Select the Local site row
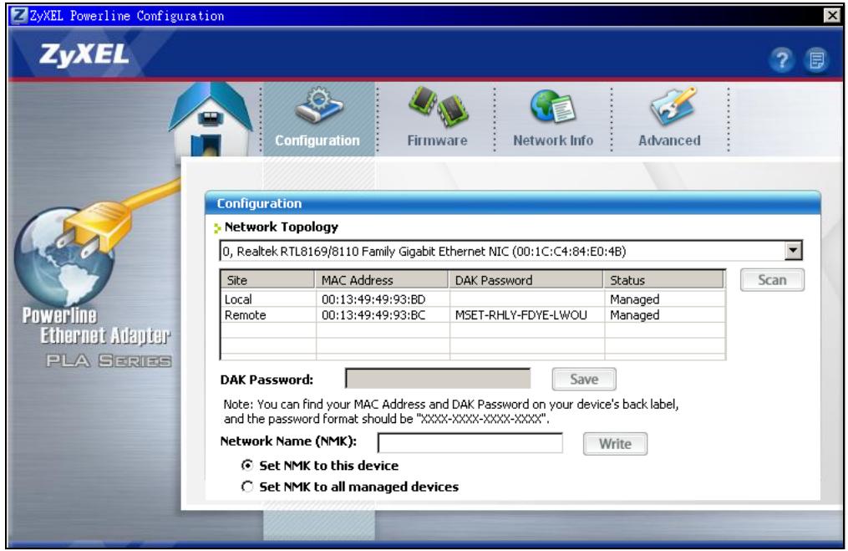Viewport: 848px width, 551px height. [473, 298]
